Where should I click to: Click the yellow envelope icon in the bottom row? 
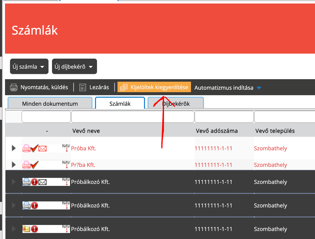[26, 229]
